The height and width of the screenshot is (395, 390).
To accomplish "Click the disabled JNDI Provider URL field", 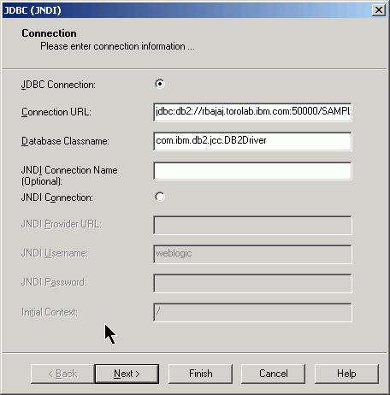I will [x=252, y=225].
